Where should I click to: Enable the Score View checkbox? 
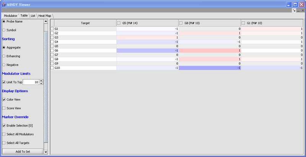(x=4, y=108)
